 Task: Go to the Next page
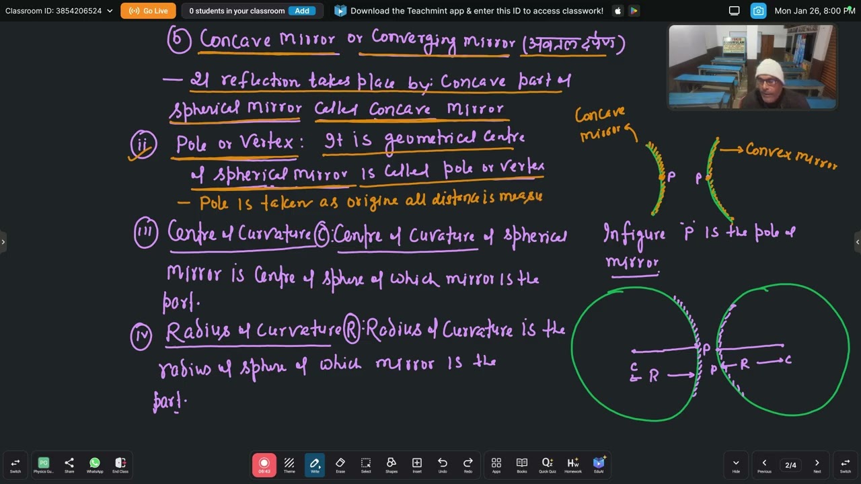click(817, 465)
